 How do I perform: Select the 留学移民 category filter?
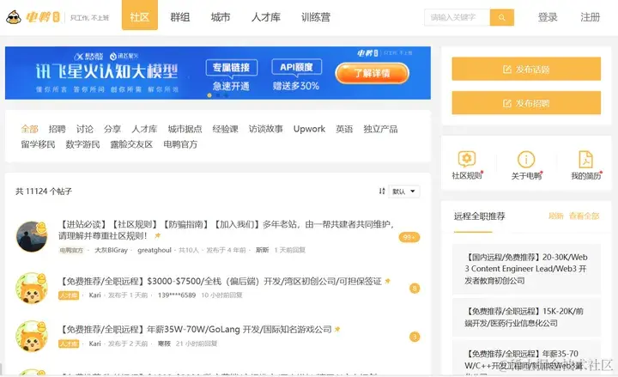click(39, 144)
